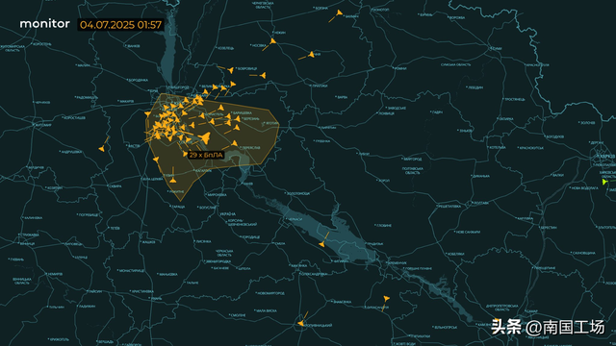Click the Нова Водолага town label

[584, 188]
